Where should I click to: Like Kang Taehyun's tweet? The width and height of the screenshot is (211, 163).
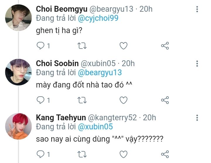tap(124, 154)
